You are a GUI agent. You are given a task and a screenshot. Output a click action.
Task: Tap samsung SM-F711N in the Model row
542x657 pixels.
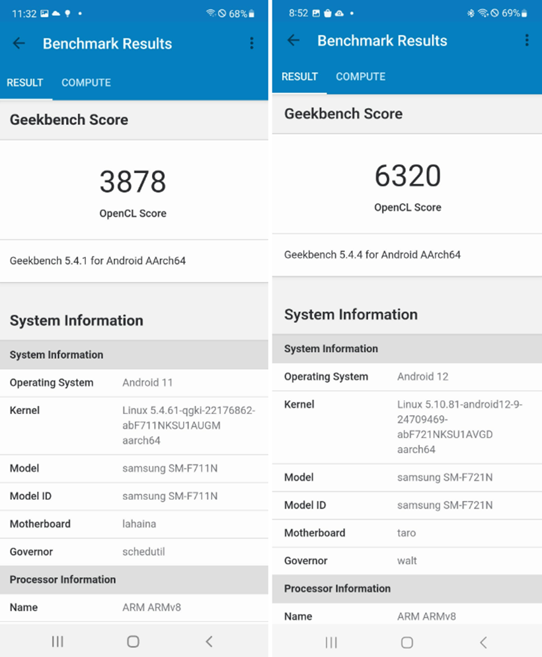(170, 468)
